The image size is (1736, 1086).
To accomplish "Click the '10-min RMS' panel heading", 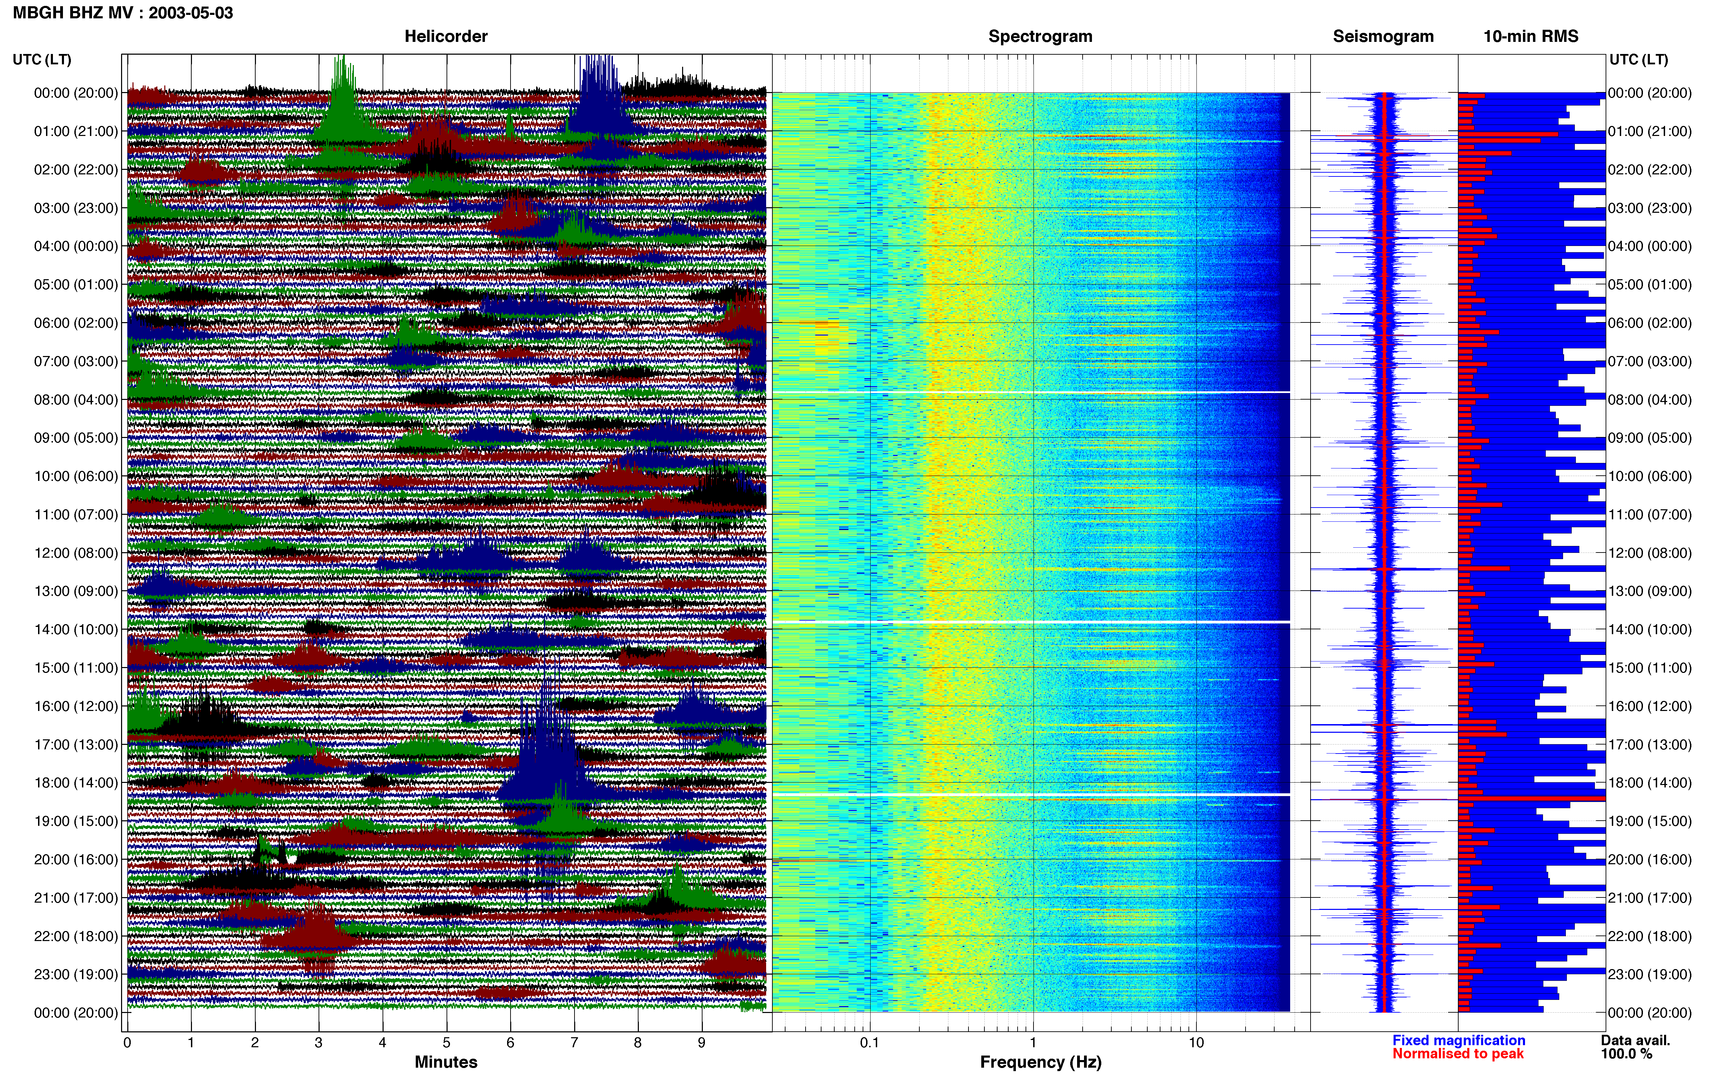I will click(x=1531, y=37).
